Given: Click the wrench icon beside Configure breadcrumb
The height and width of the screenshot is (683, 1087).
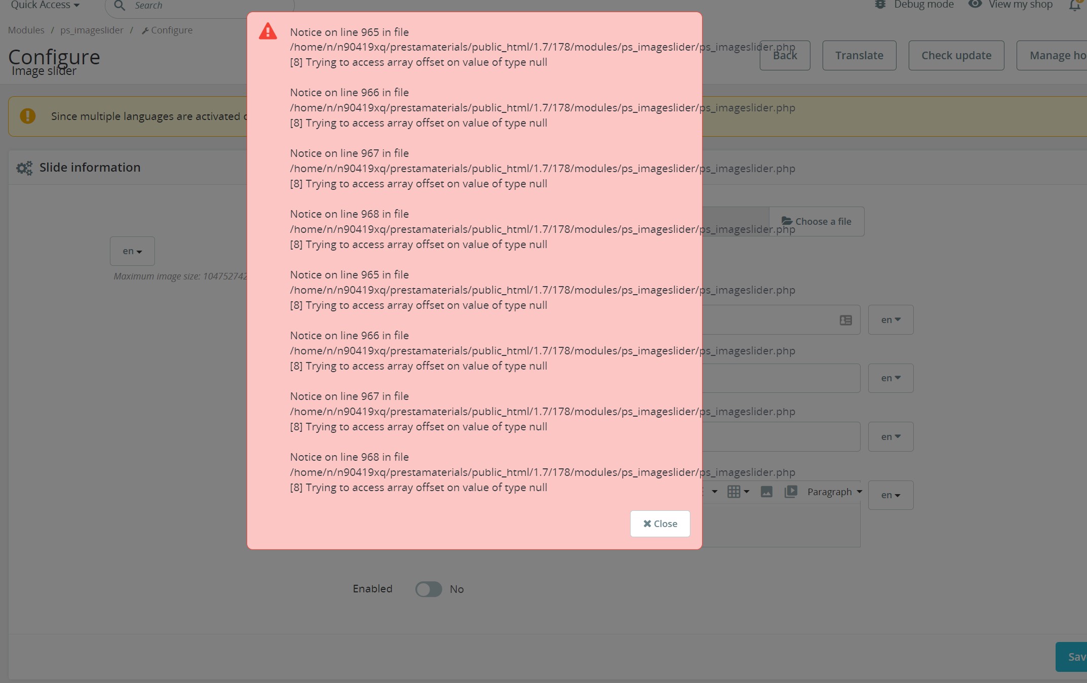Looking at the screenshot, I should [x=145, y=30].
